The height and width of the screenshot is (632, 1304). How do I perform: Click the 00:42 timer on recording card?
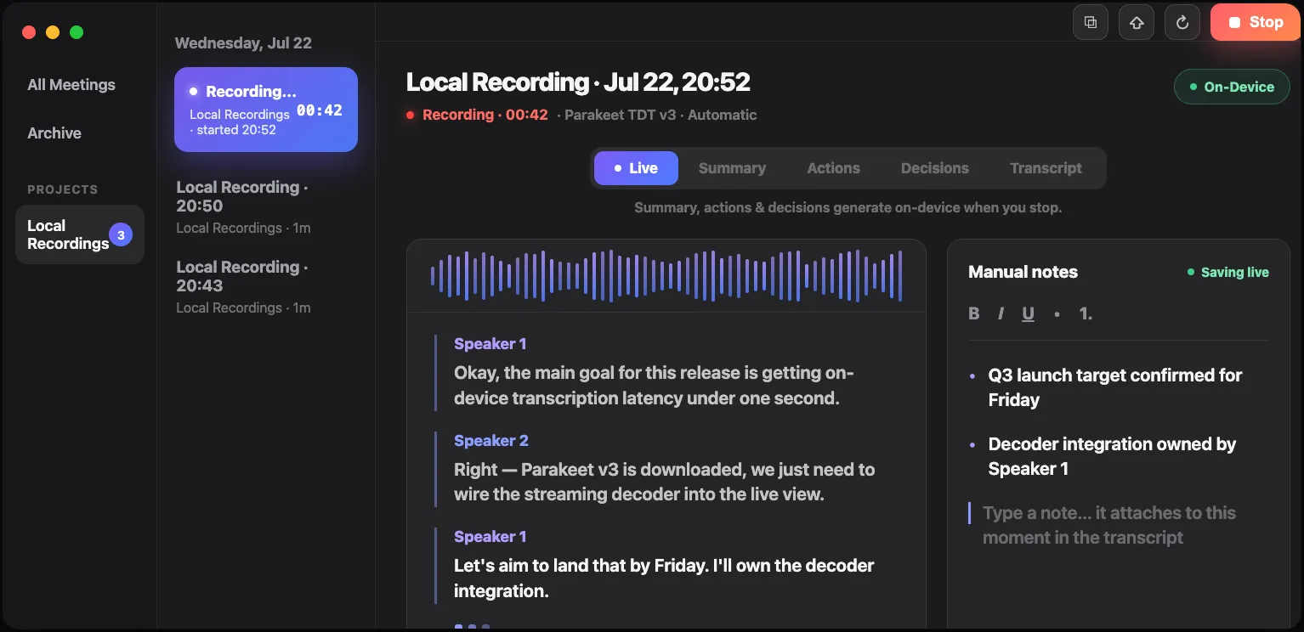(x=320, y=110)
